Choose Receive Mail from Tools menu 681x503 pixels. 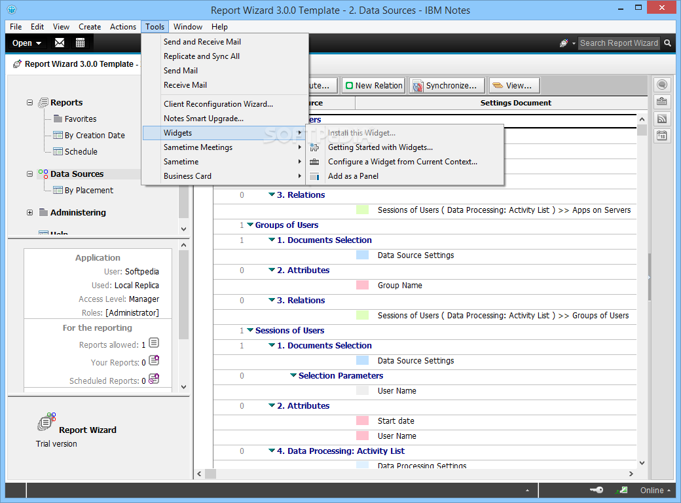(225, 85)
